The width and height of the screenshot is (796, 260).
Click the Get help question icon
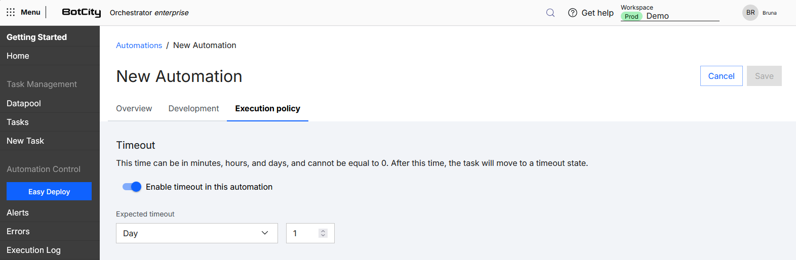coord(573,13)
